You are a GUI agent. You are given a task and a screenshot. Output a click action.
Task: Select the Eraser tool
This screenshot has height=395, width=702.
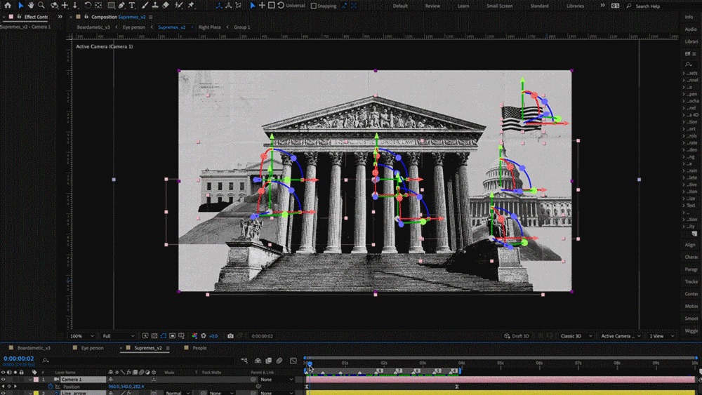(x=166, y=6)
